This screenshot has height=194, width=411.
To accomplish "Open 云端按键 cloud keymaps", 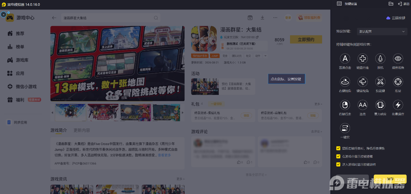I will pos(396,18).
